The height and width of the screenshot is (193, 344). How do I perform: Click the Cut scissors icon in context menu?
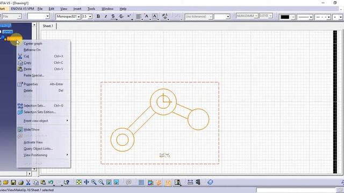[20, 56]
